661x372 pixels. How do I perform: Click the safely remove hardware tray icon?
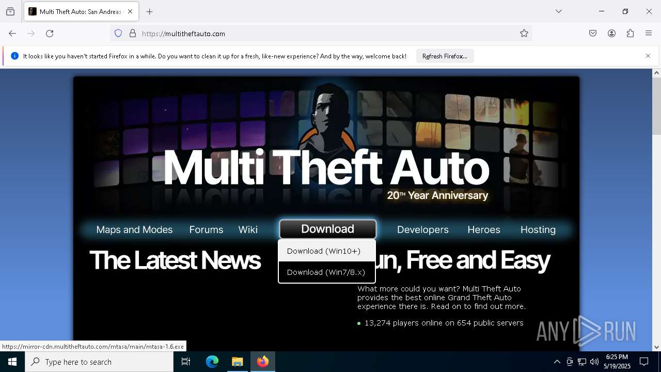click(570, 362)
